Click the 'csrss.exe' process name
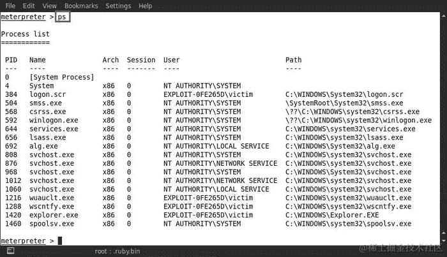Viewport: 447px width, 257px height. (48, 112)
